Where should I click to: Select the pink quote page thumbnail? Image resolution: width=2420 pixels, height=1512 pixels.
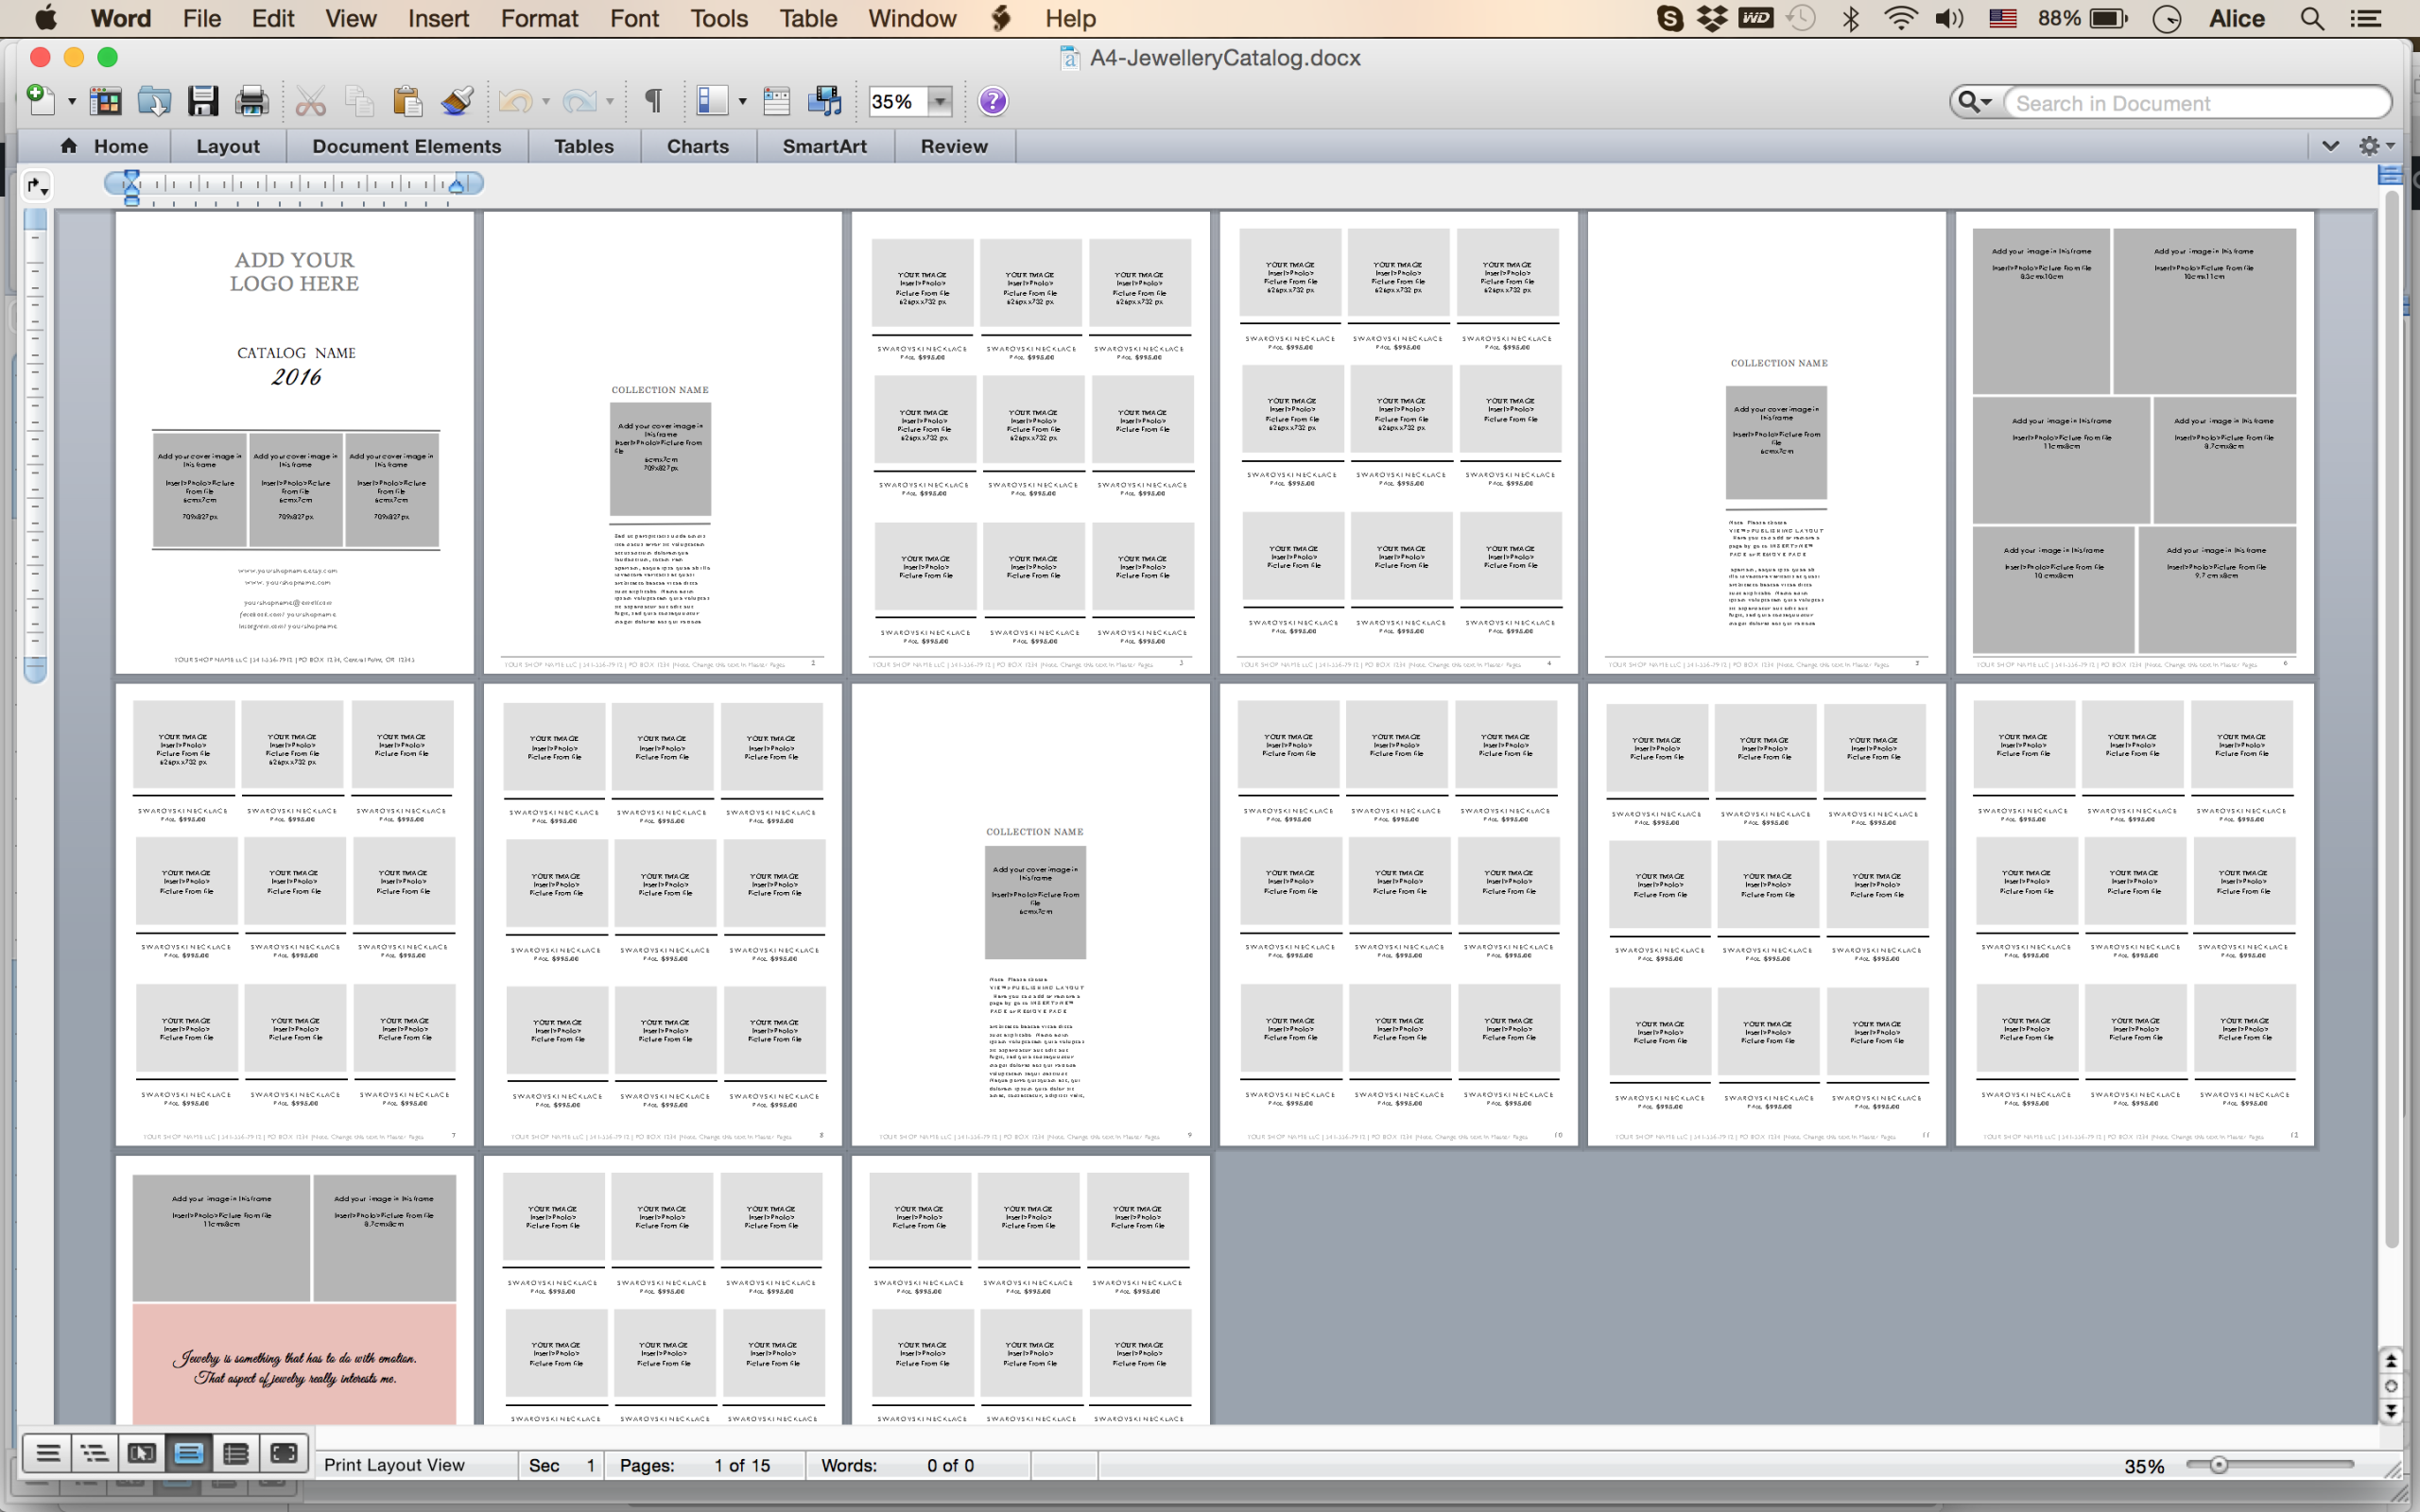pyautogui.click(x=294, y=1290)
